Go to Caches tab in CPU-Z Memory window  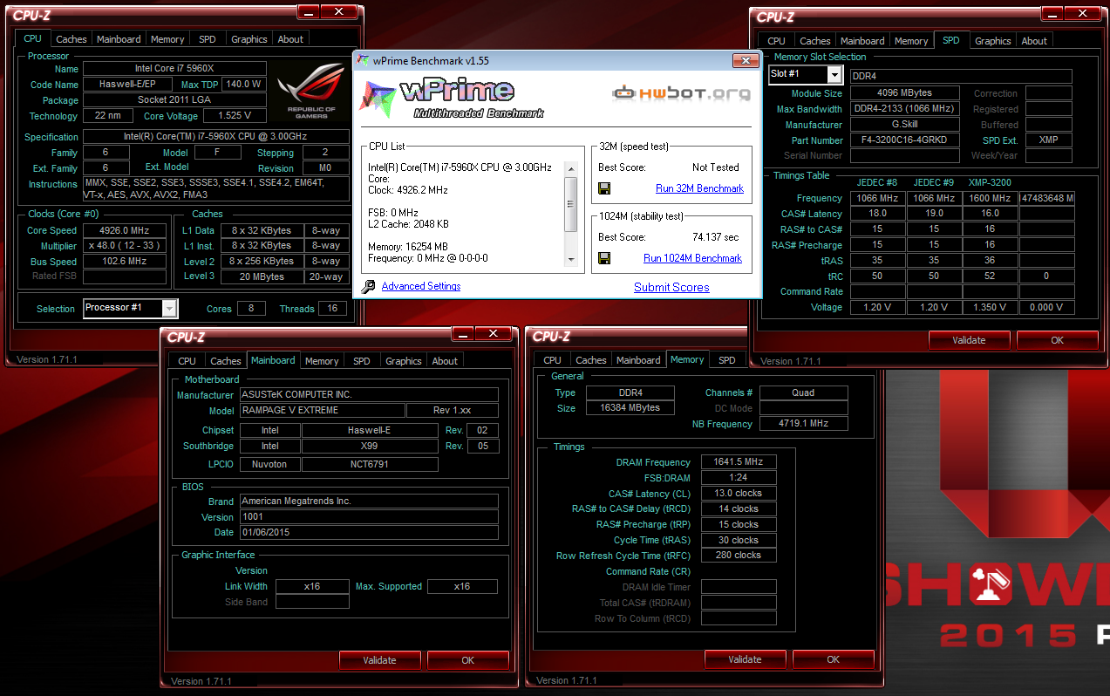point(591,360)
